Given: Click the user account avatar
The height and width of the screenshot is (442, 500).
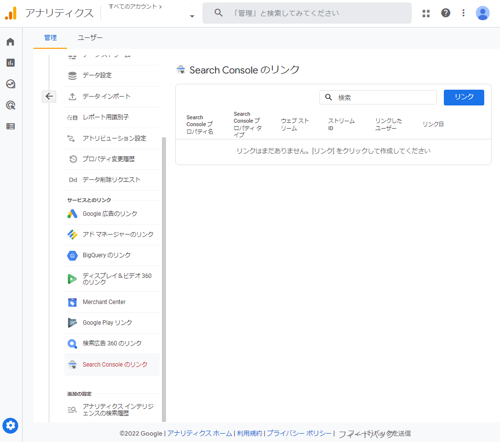Looking at the screenshot, I should pyautogui.click(x=483, y=13).
